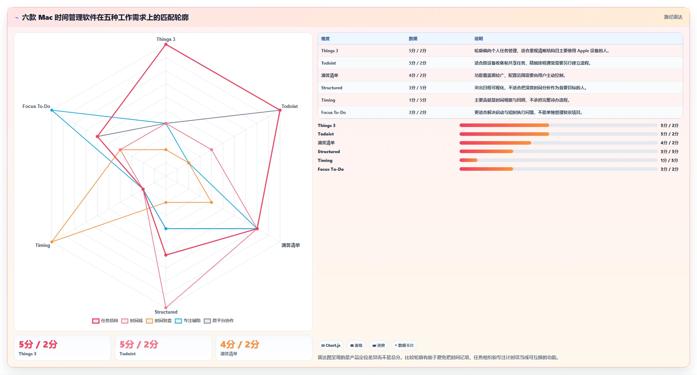Click the Structured description beginning 突出日程可视化
The width and height of the screenshot is (697, 375).
(x=531, y=88)
